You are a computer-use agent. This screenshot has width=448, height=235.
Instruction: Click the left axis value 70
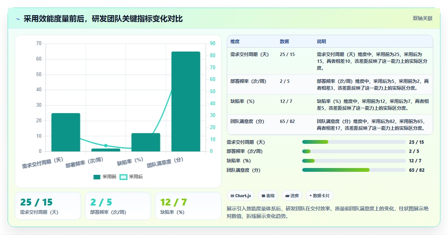39,44
